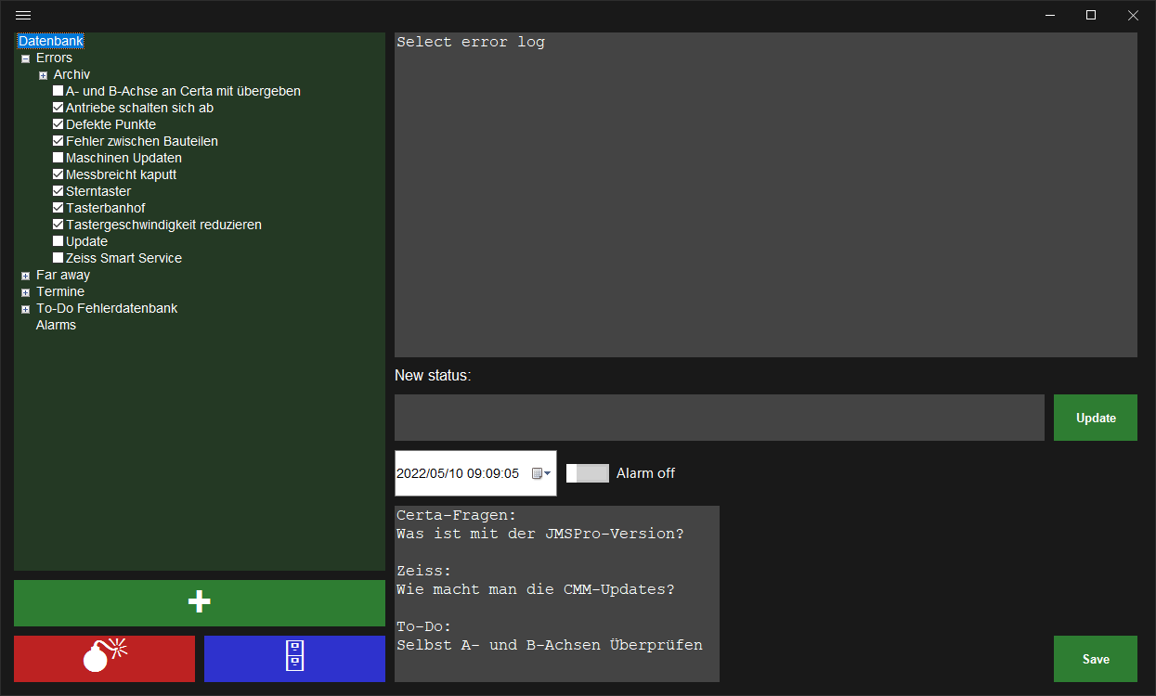Screen dimensions: 1156x696
Task: Maximize the application window
Action: [x=1091, y=15]
